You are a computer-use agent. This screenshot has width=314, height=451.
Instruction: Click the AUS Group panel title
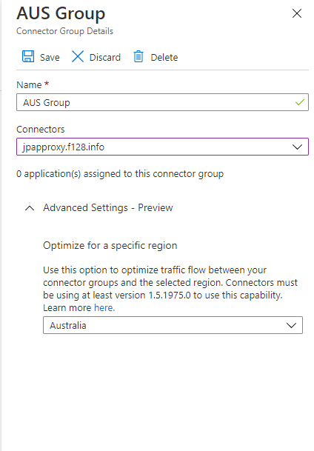tap(61, 13)
